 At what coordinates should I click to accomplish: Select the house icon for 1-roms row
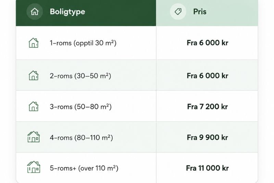click(33, 43)
